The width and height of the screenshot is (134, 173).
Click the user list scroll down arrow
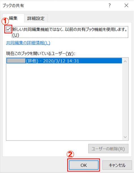tap(125, 137)
